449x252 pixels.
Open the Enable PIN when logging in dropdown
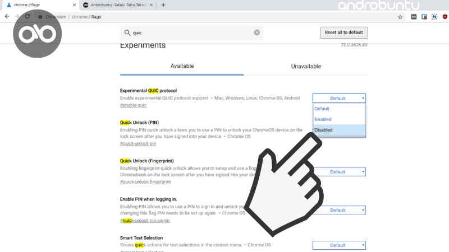pos(339,210)
